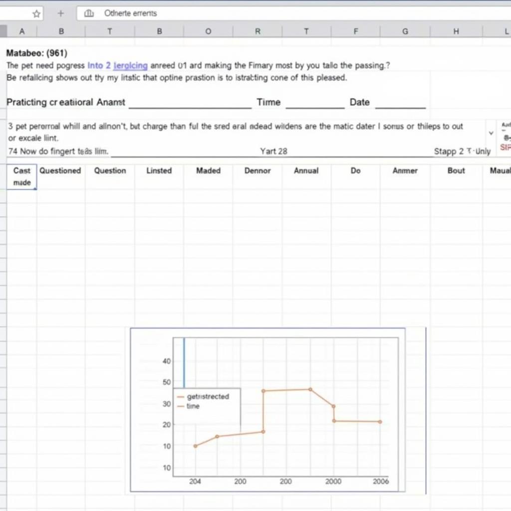
Task: Open the 'Into 2' link
Action: 99,65
